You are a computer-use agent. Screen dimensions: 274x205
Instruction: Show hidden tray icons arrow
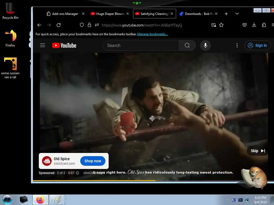click(x=227, y=200)
